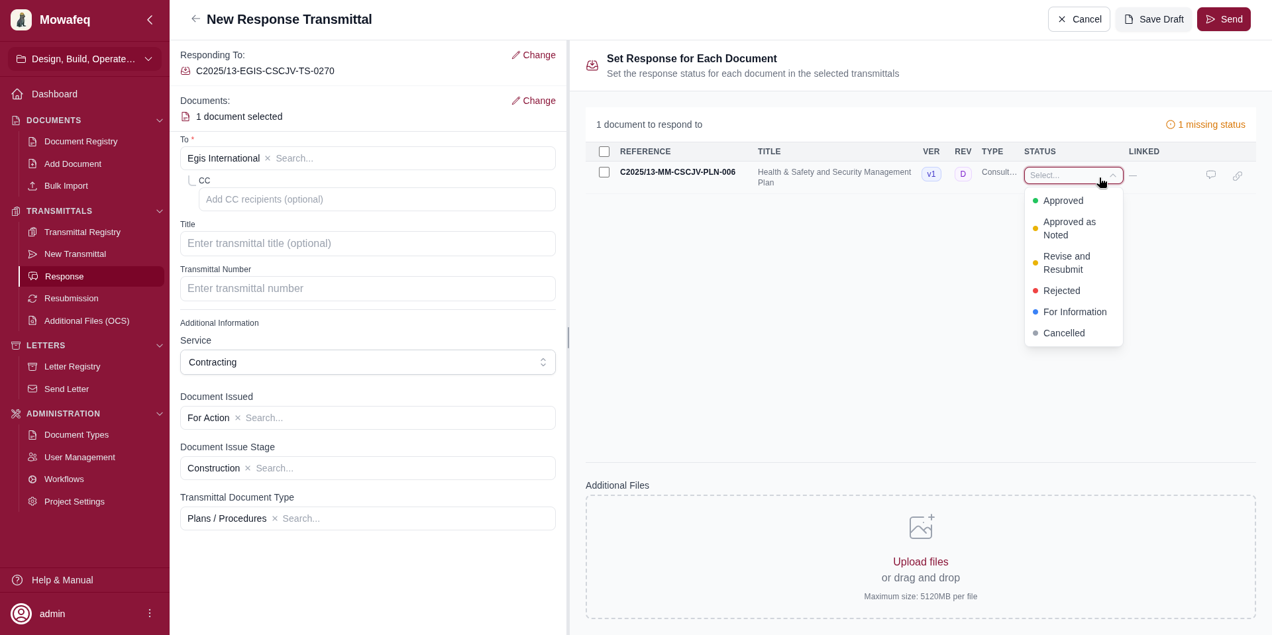Choose Rejected from status list
This screenshot has width=1272, height=635.
(x=1061, y=291)
